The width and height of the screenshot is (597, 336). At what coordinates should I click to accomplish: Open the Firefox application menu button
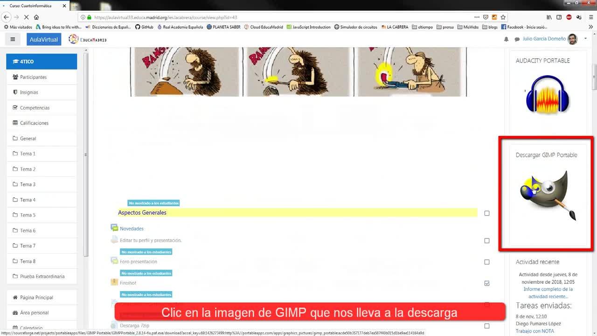pos(590,17)
